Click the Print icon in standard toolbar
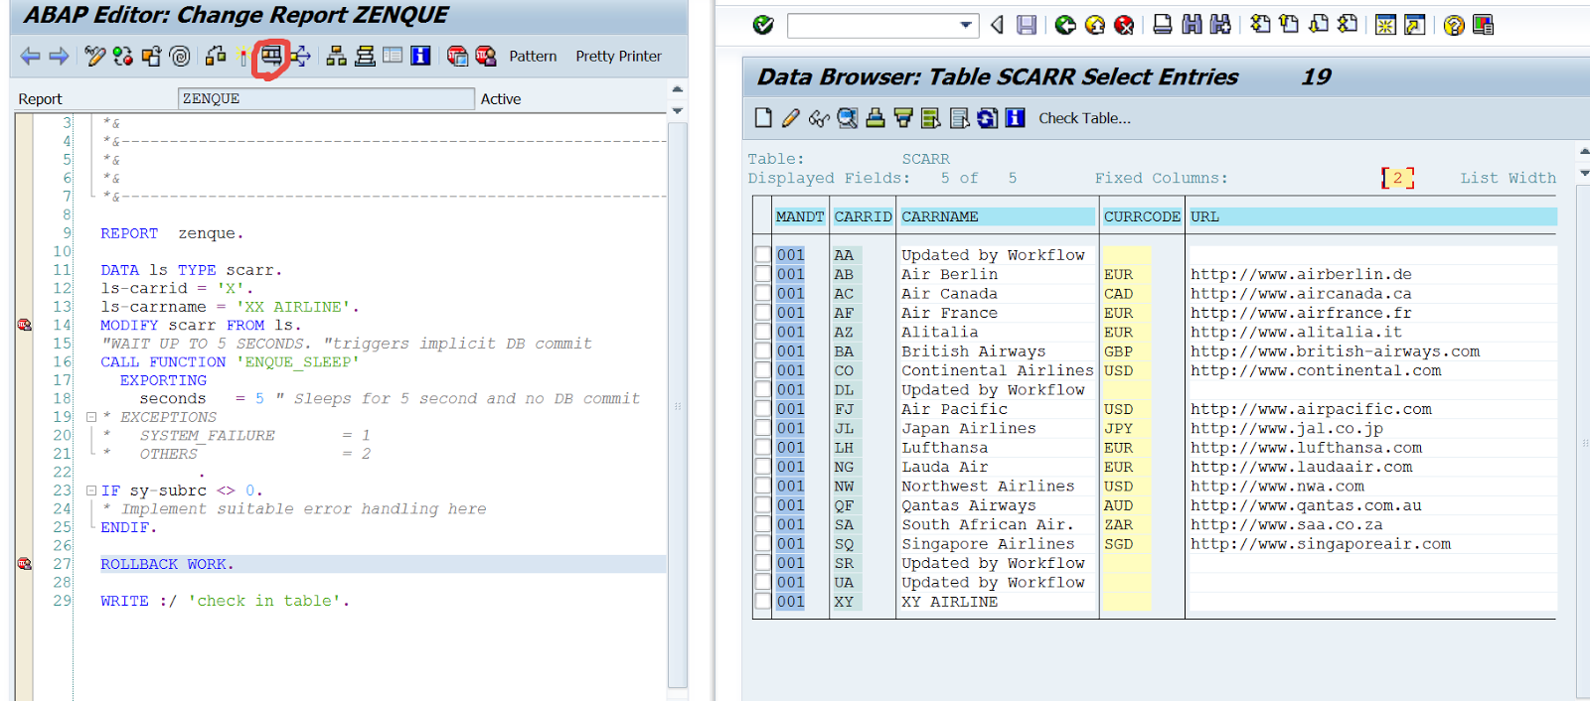The image size is (1590, 701). click(1162, 25)
